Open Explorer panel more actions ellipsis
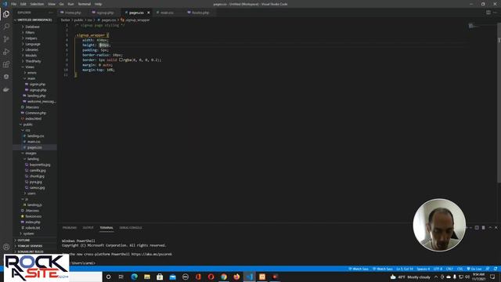Image resolution: width=501 pixels, height=282 pixels. tap(51, 13)
